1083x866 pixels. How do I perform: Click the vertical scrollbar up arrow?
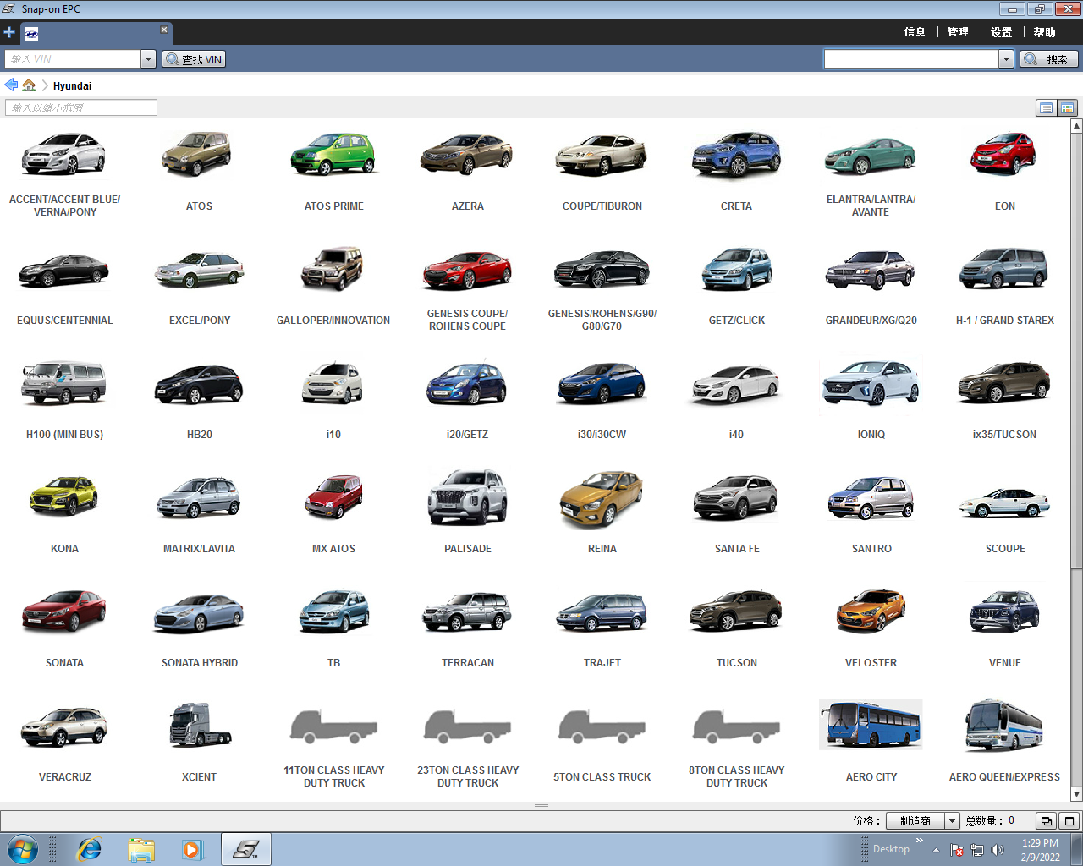tap(1076, 125)
